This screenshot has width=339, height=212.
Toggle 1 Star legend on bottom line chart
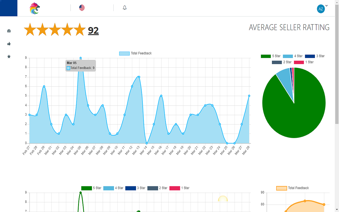pyautogui.click(x=179, y=188)
